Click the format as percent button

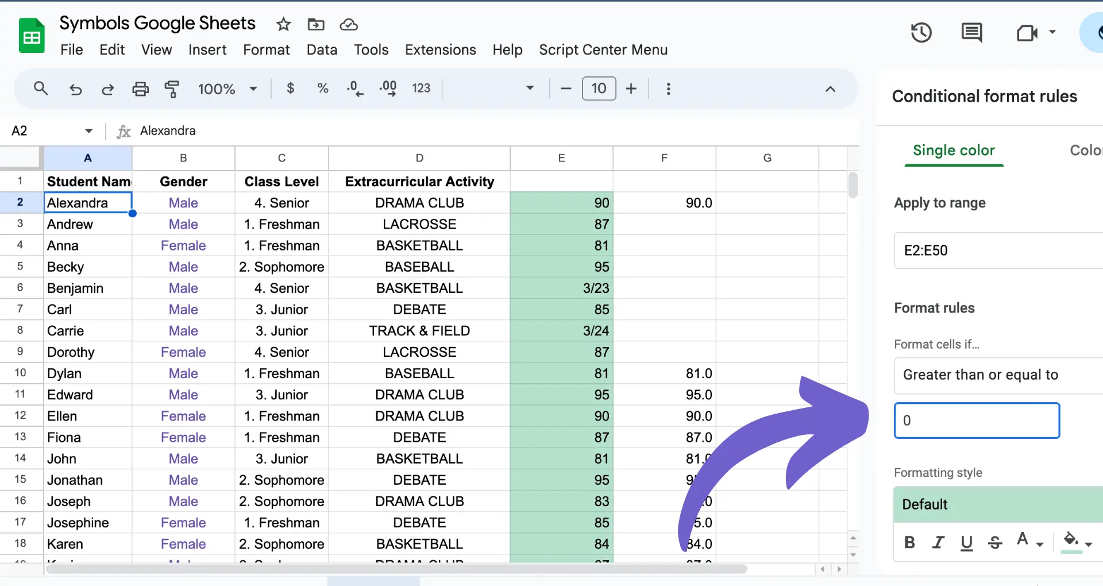322,88
